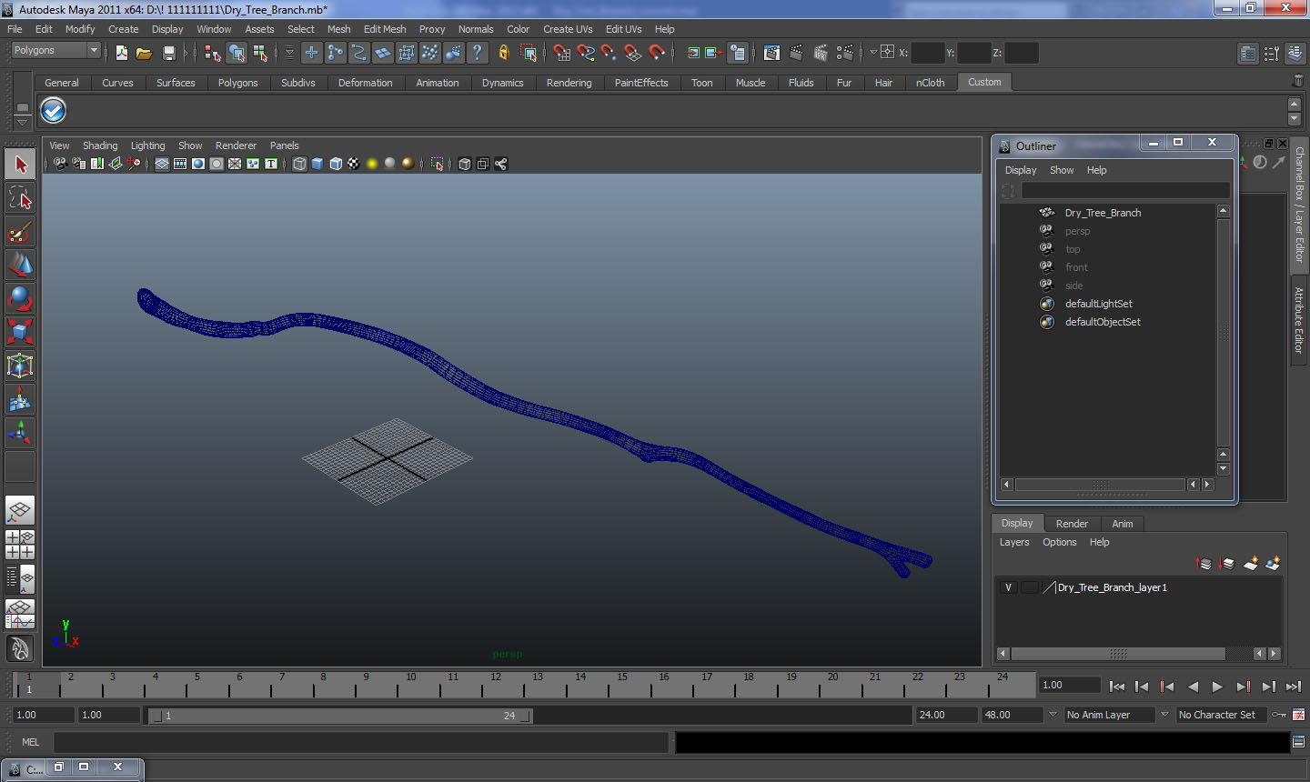Go to start of playback range
This screenshot has height=782, width=1310.
point(1117,687)
